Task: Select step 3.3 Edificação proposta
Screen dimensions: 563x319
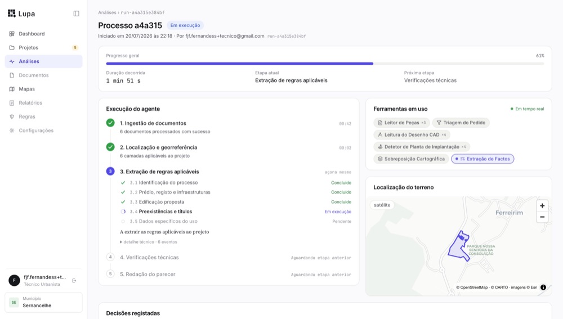Action: tap(235, 202)
